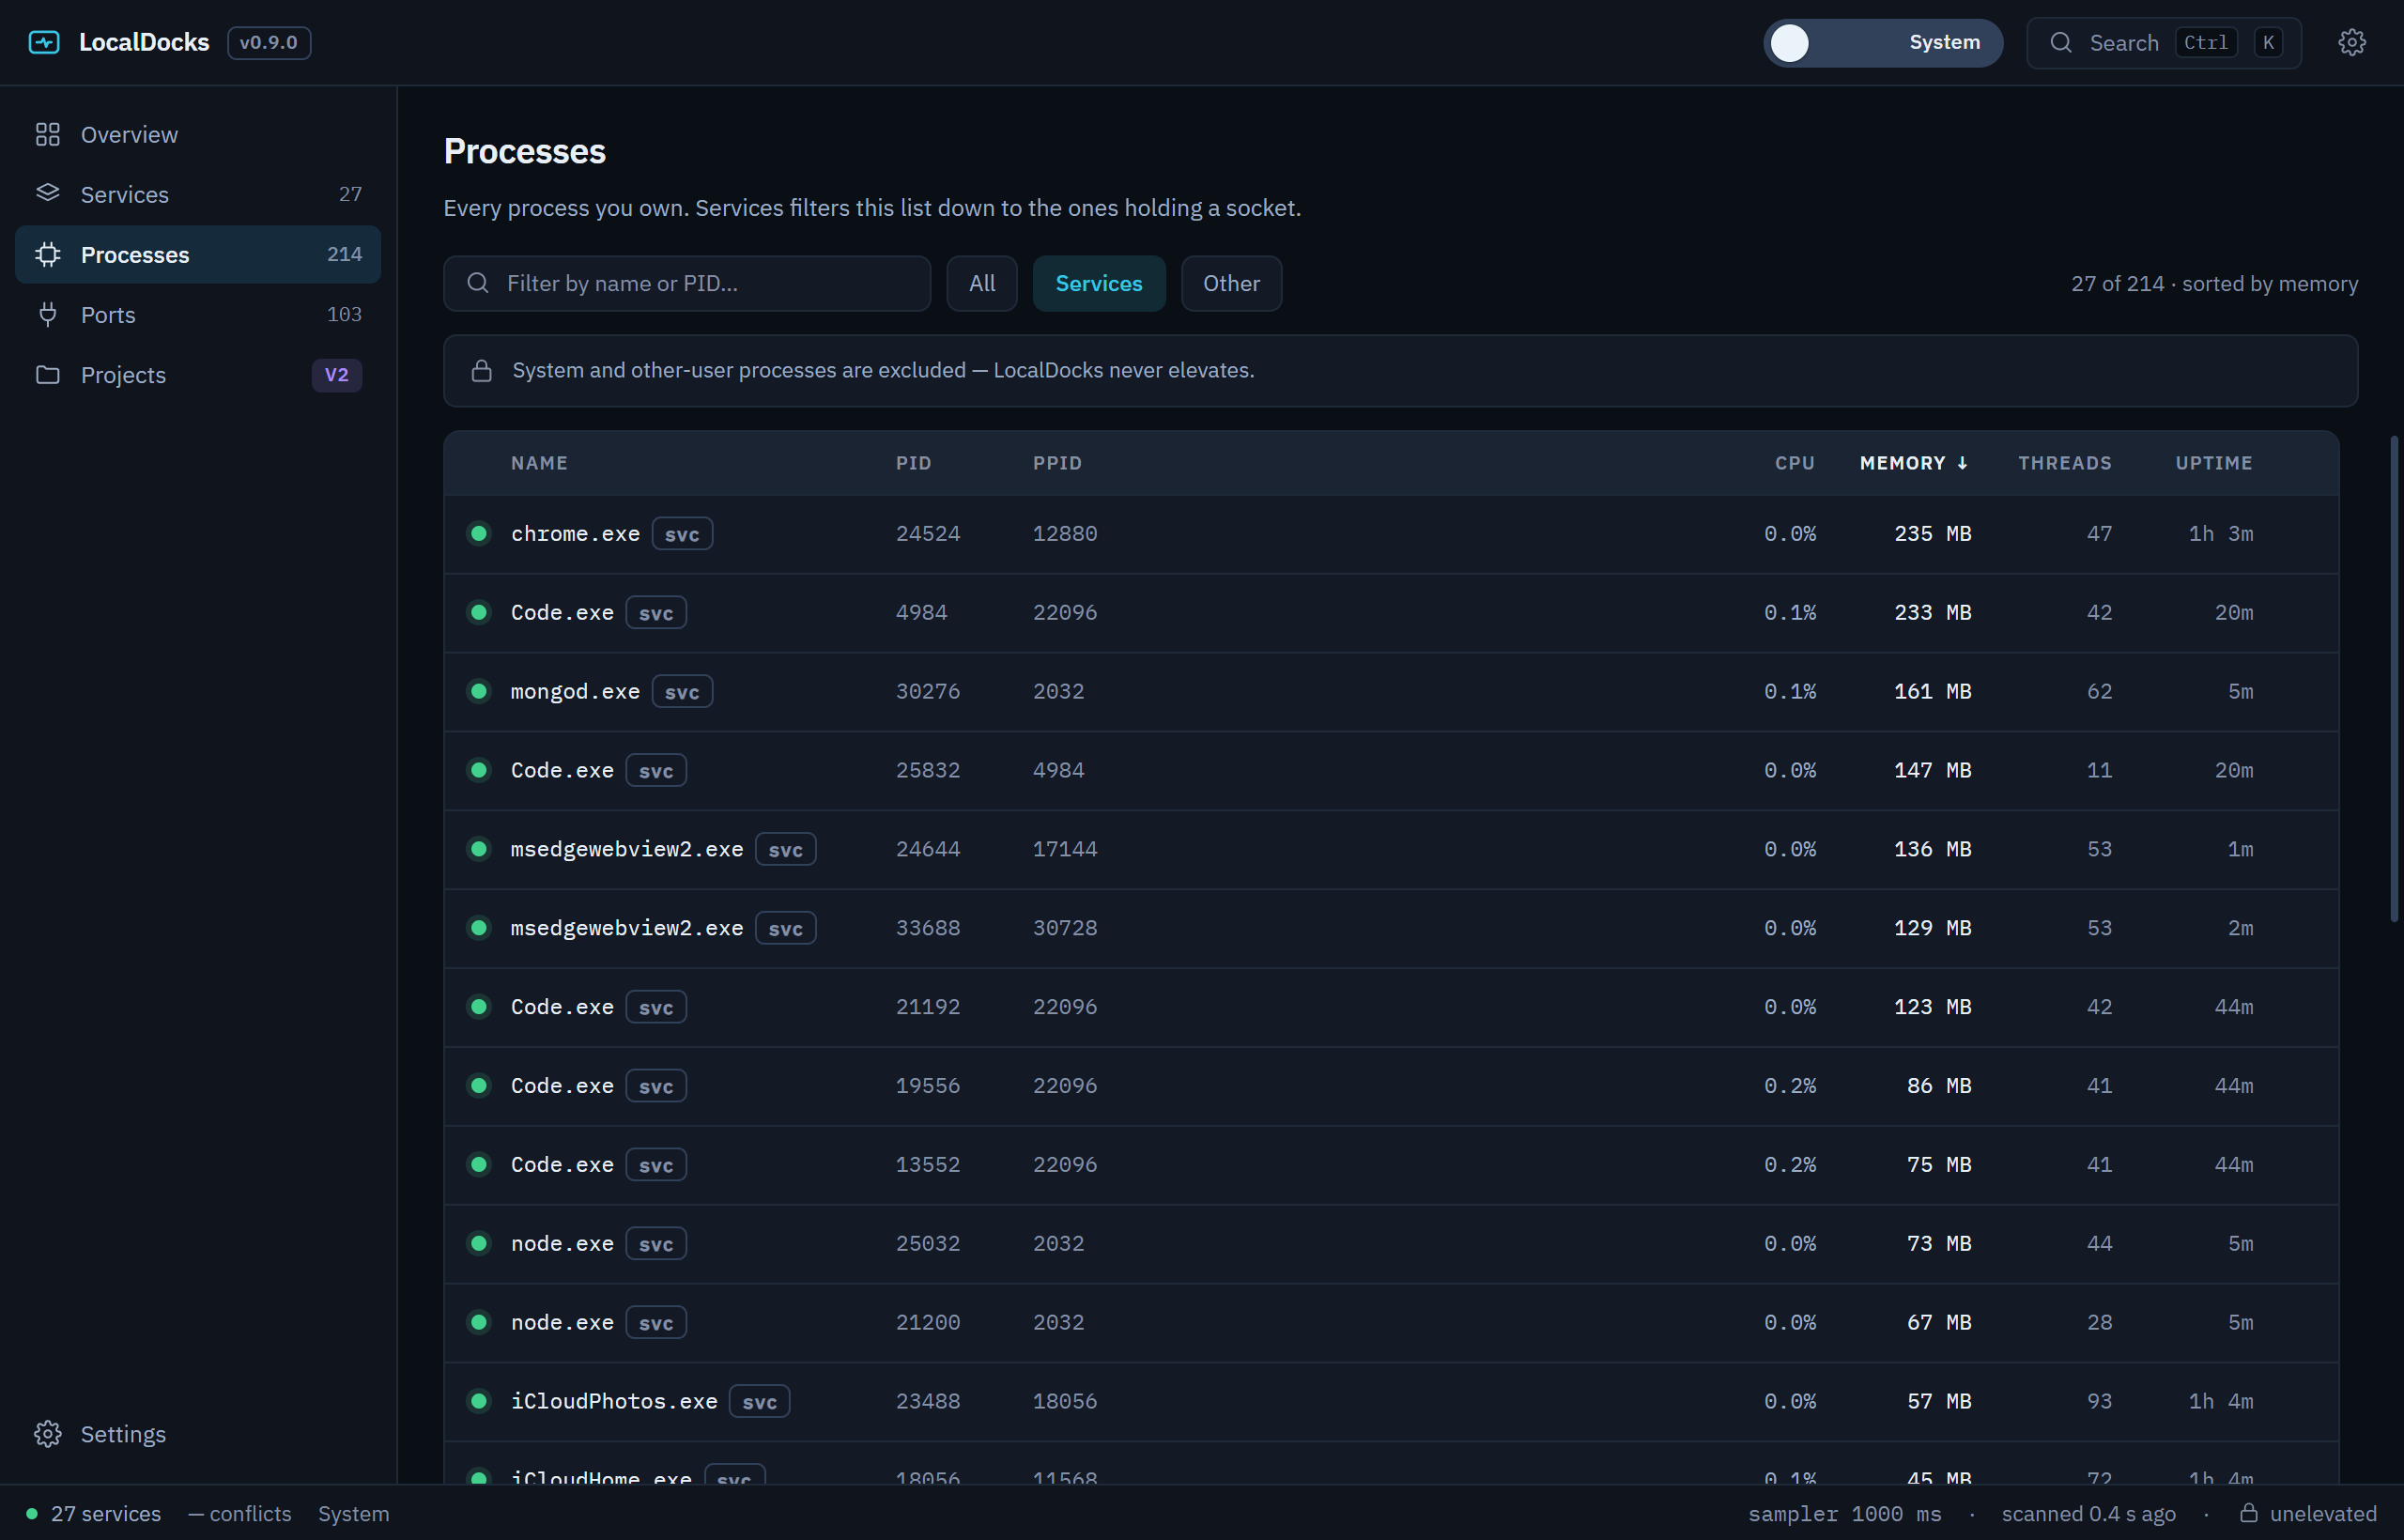Click the lock icon in the notice banner
Image resolution: width=2404 pixels, height=1540 pixels.
pos(482,370)
